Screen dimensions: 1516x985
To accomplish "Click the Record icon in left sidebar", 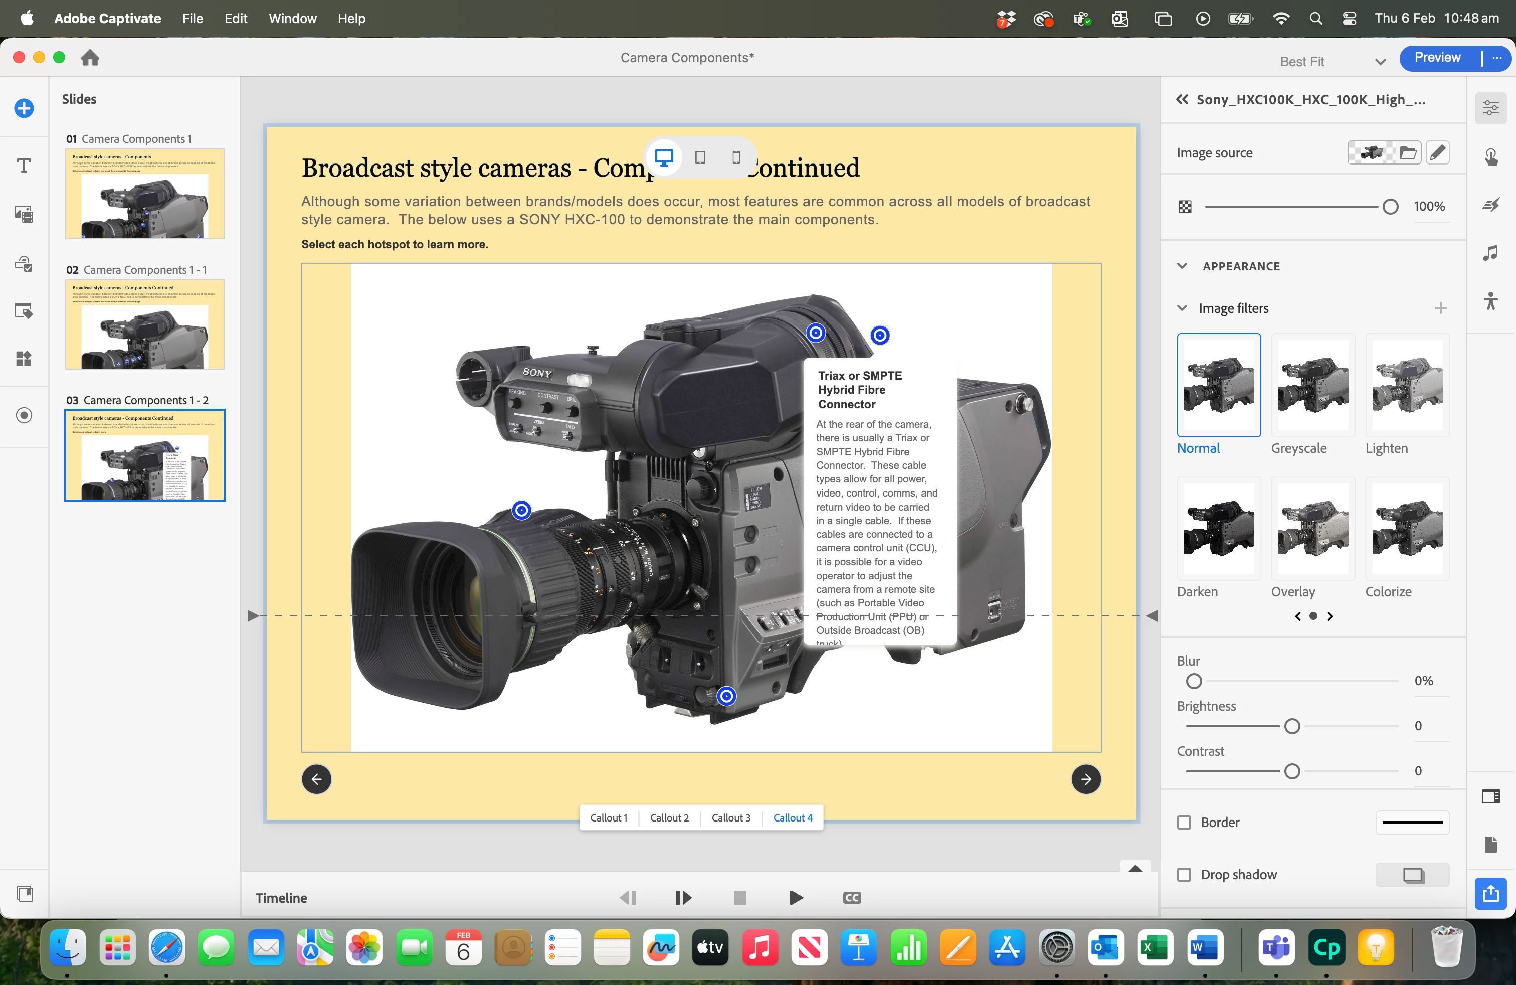I will pyautogui.click(x=24, y=415).
